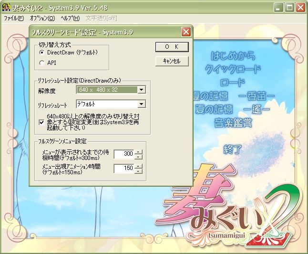Open the ファイル(F) menu
This screenshot has width=308, height=254.
tap(14, 18)
